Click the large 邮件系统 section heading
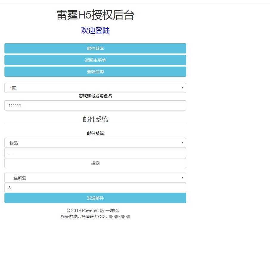Image resolution: width=270 pixels, height=255 pixels. pyautogui.click(x=95, y=119)
